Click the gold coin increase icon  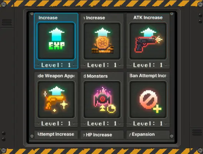pyautogui.click(x=102, y=41)
